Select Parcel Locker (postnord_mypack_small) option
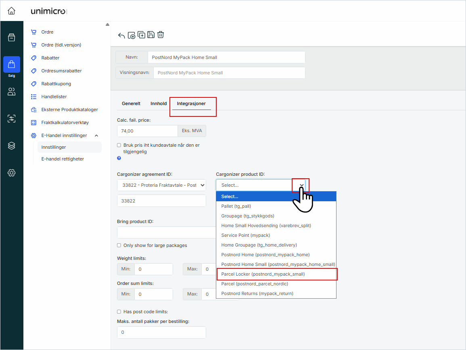Image resolution: width=466 pixels, height=350 pixels. [x=276, y=274]
